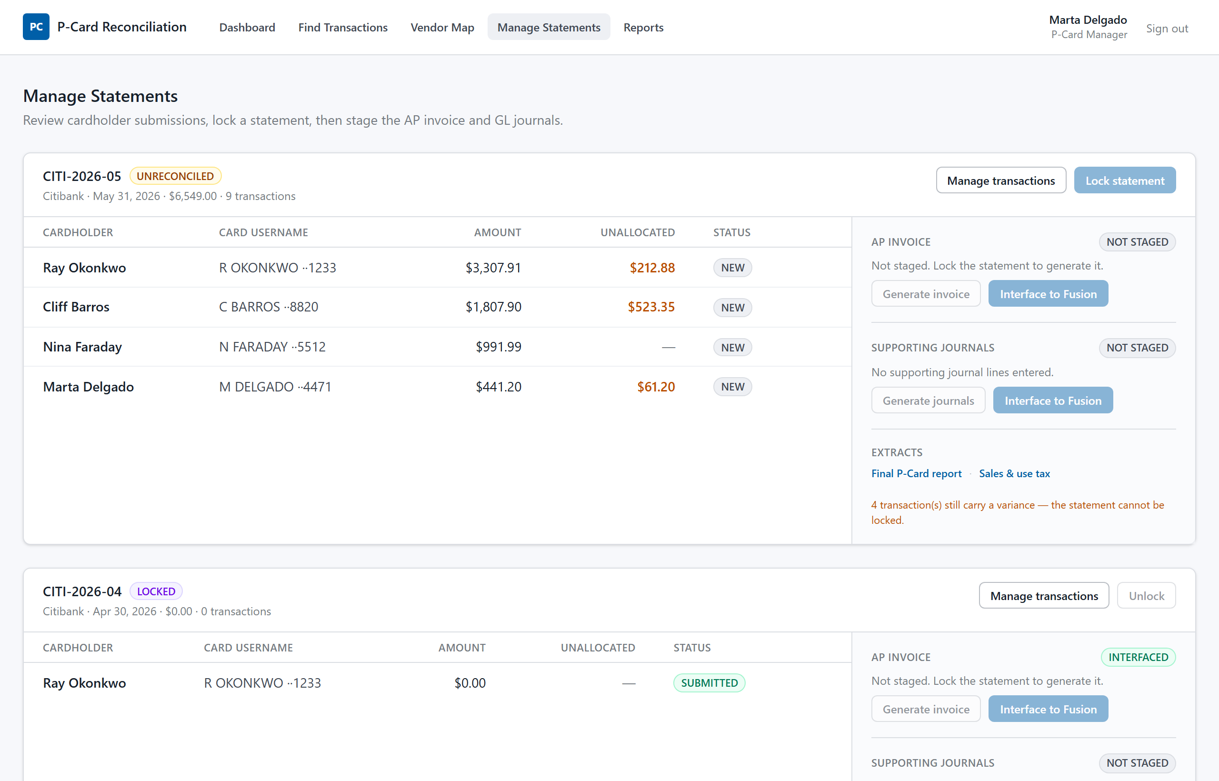Click the Unlock button
This screenshot has height=781, width=1219.
1146,595
